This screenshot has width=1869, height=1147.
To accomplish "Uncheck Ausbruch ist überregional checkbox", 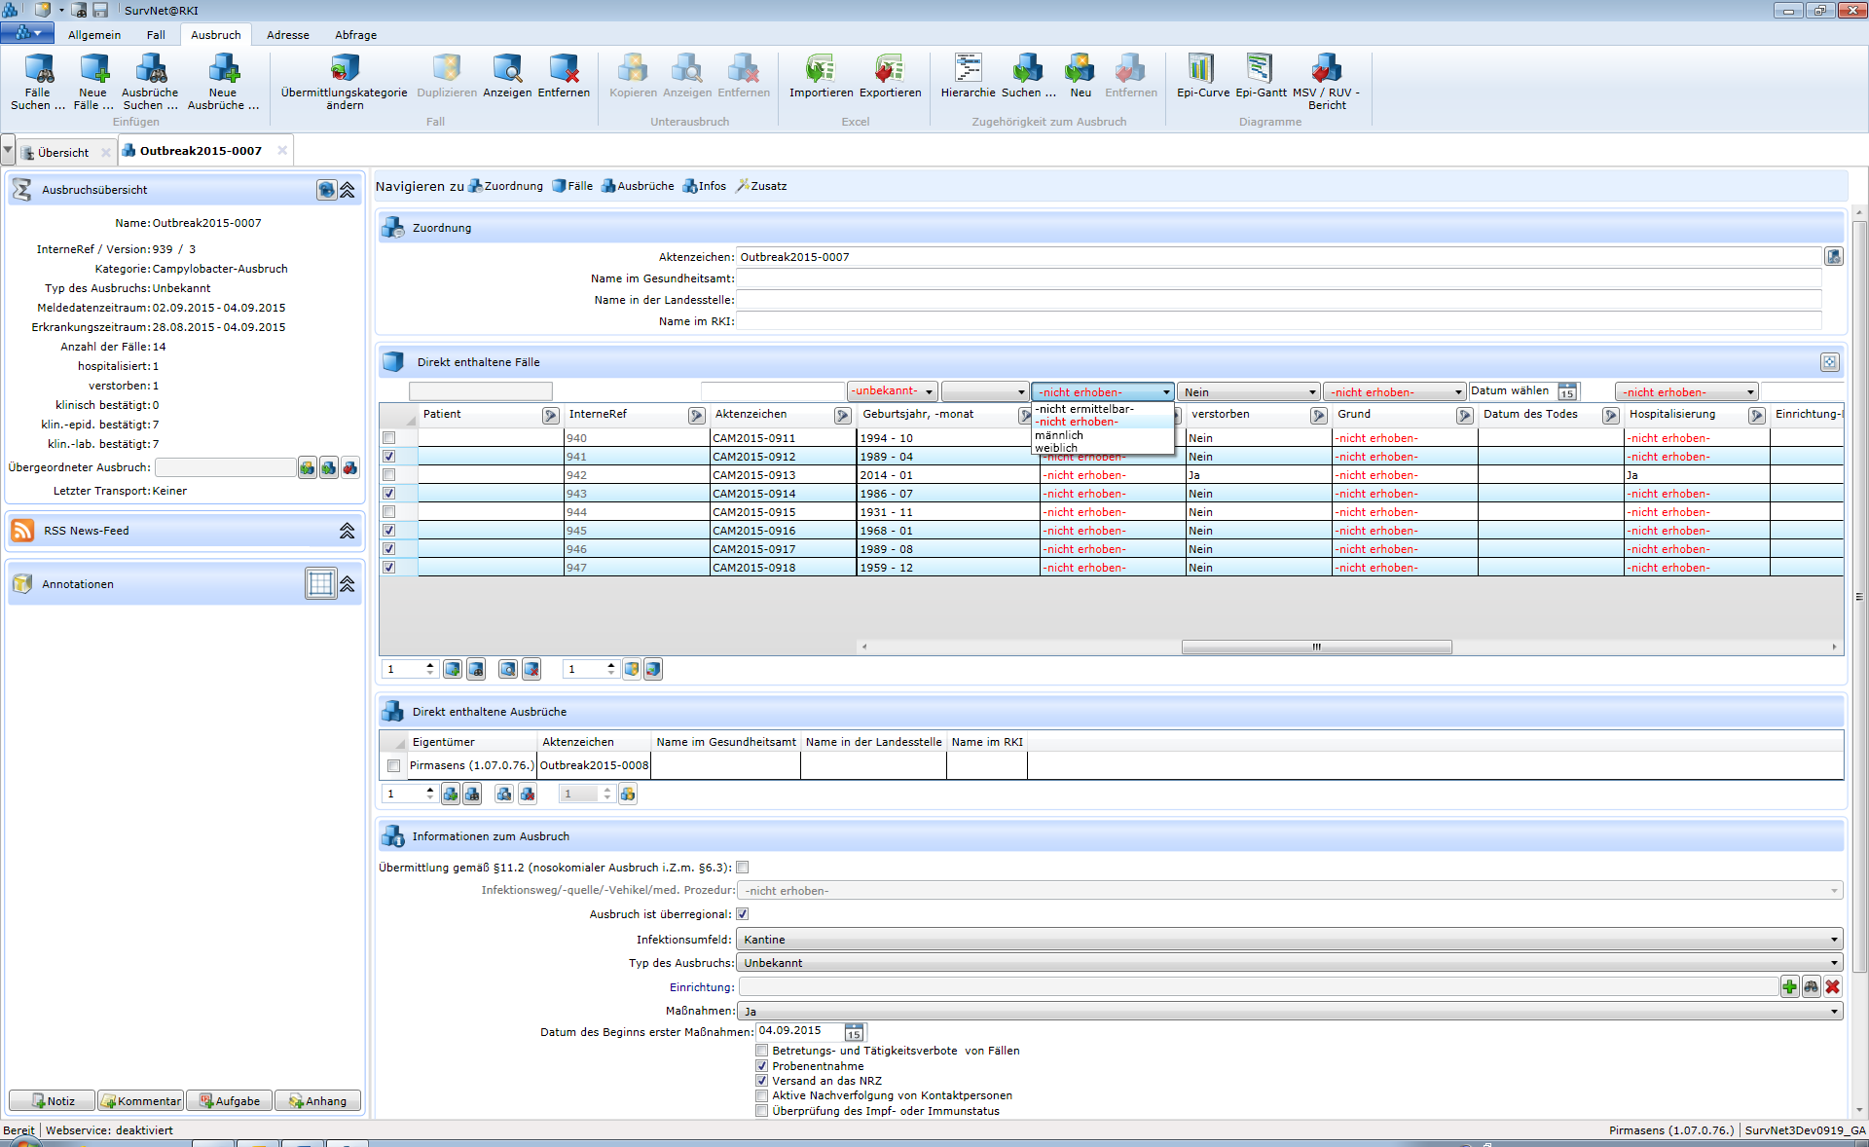I will point(743,914).
